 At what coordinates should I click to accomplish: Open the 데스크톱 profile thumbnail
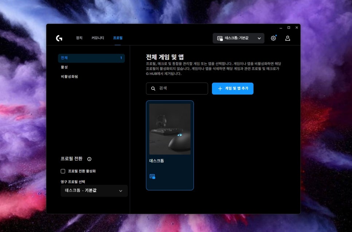click(x=170, y=129)
